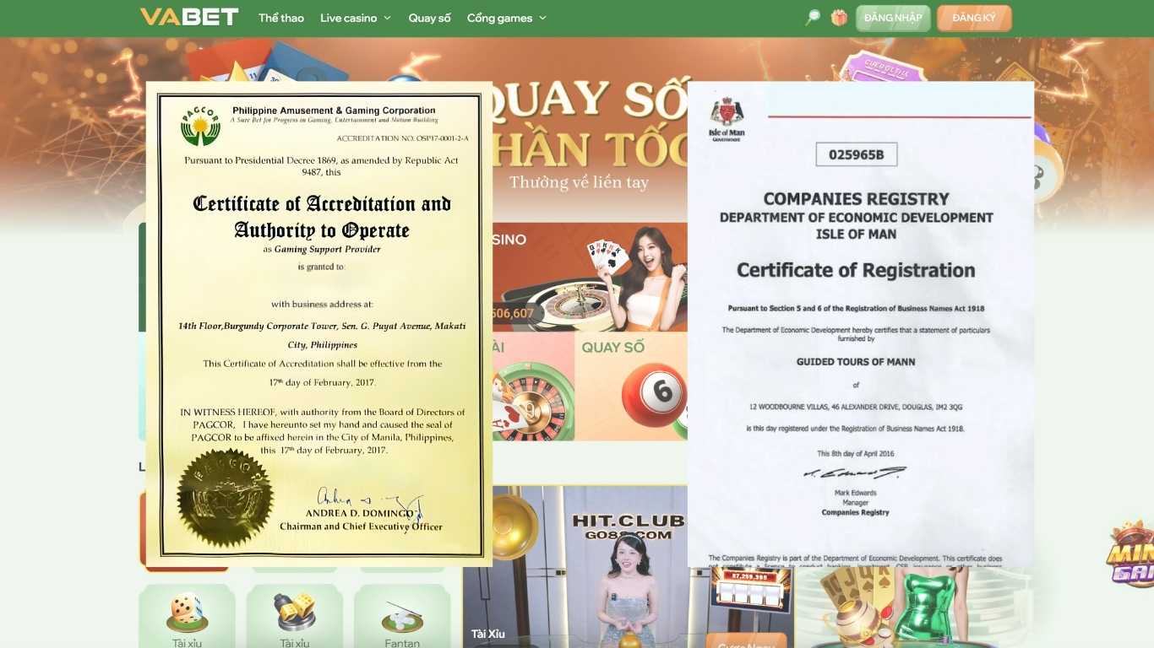
Task: Click the Mark Edwards manager name
Action: [x=856, y=493]
